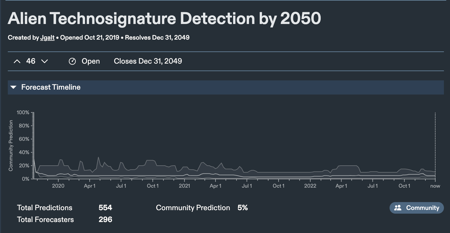Click the now label on the timeline axis
450x233 pixels.
(x=435, y=186)
